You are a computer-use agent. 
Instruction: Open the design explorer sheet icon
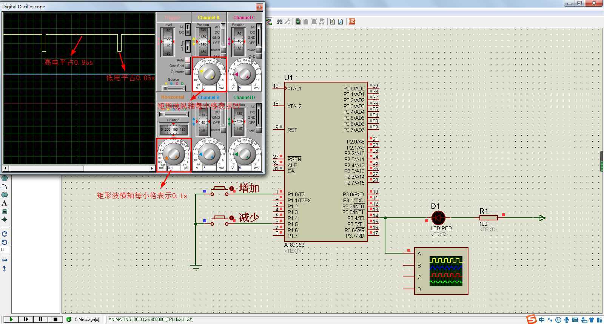pyautogui.click(x=298, y=21)
